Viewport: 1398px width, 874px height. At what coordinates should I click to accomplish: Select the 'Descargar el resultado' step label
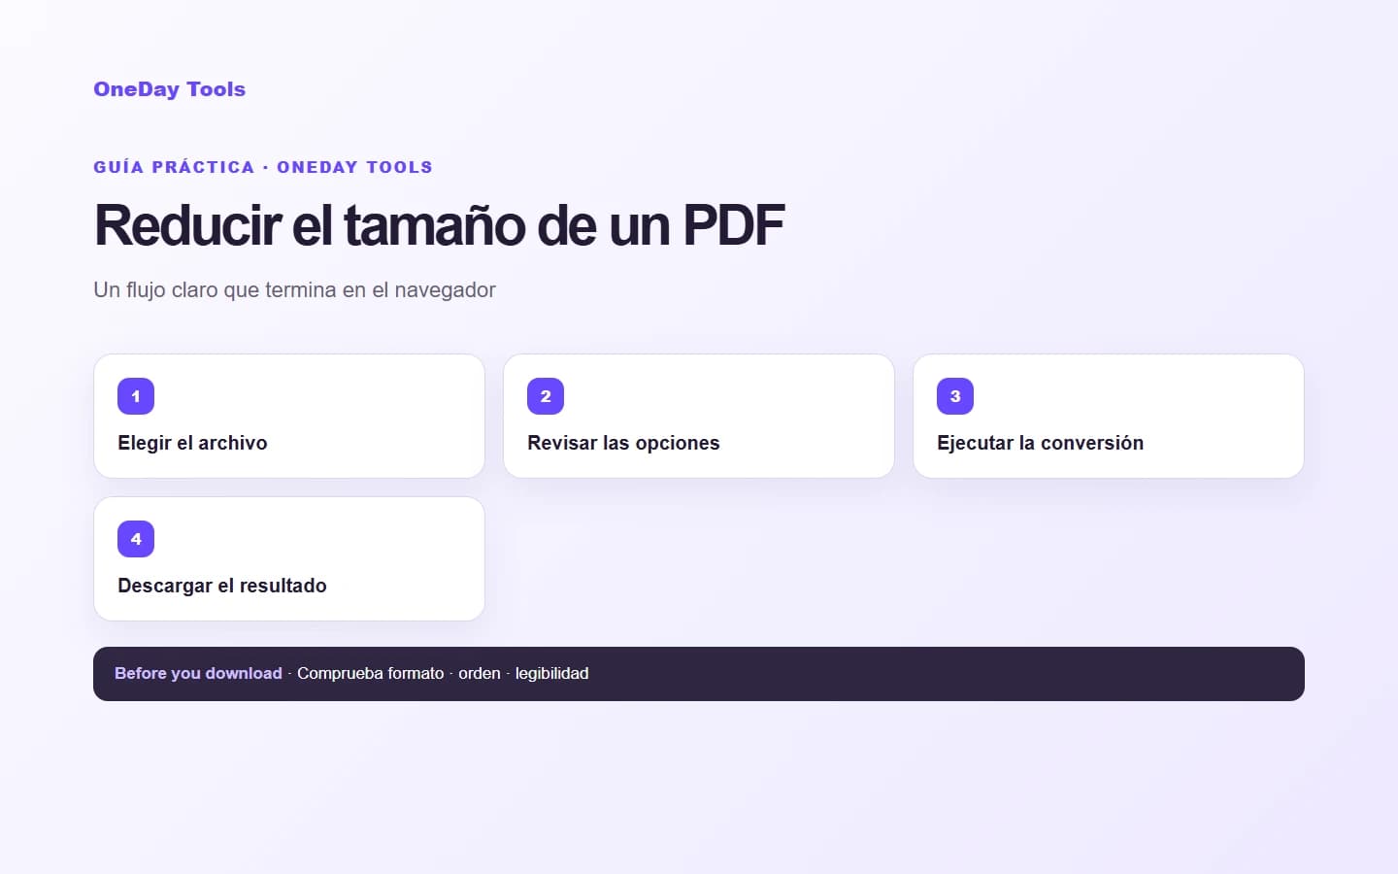222,586
